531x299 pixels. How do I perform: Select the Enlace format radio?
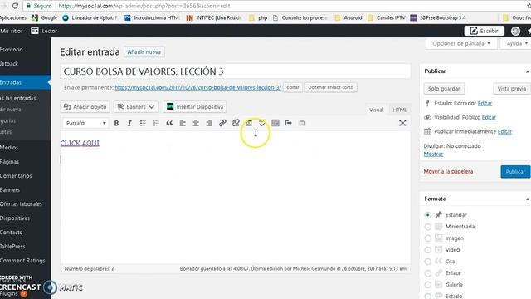coord(428,273)
